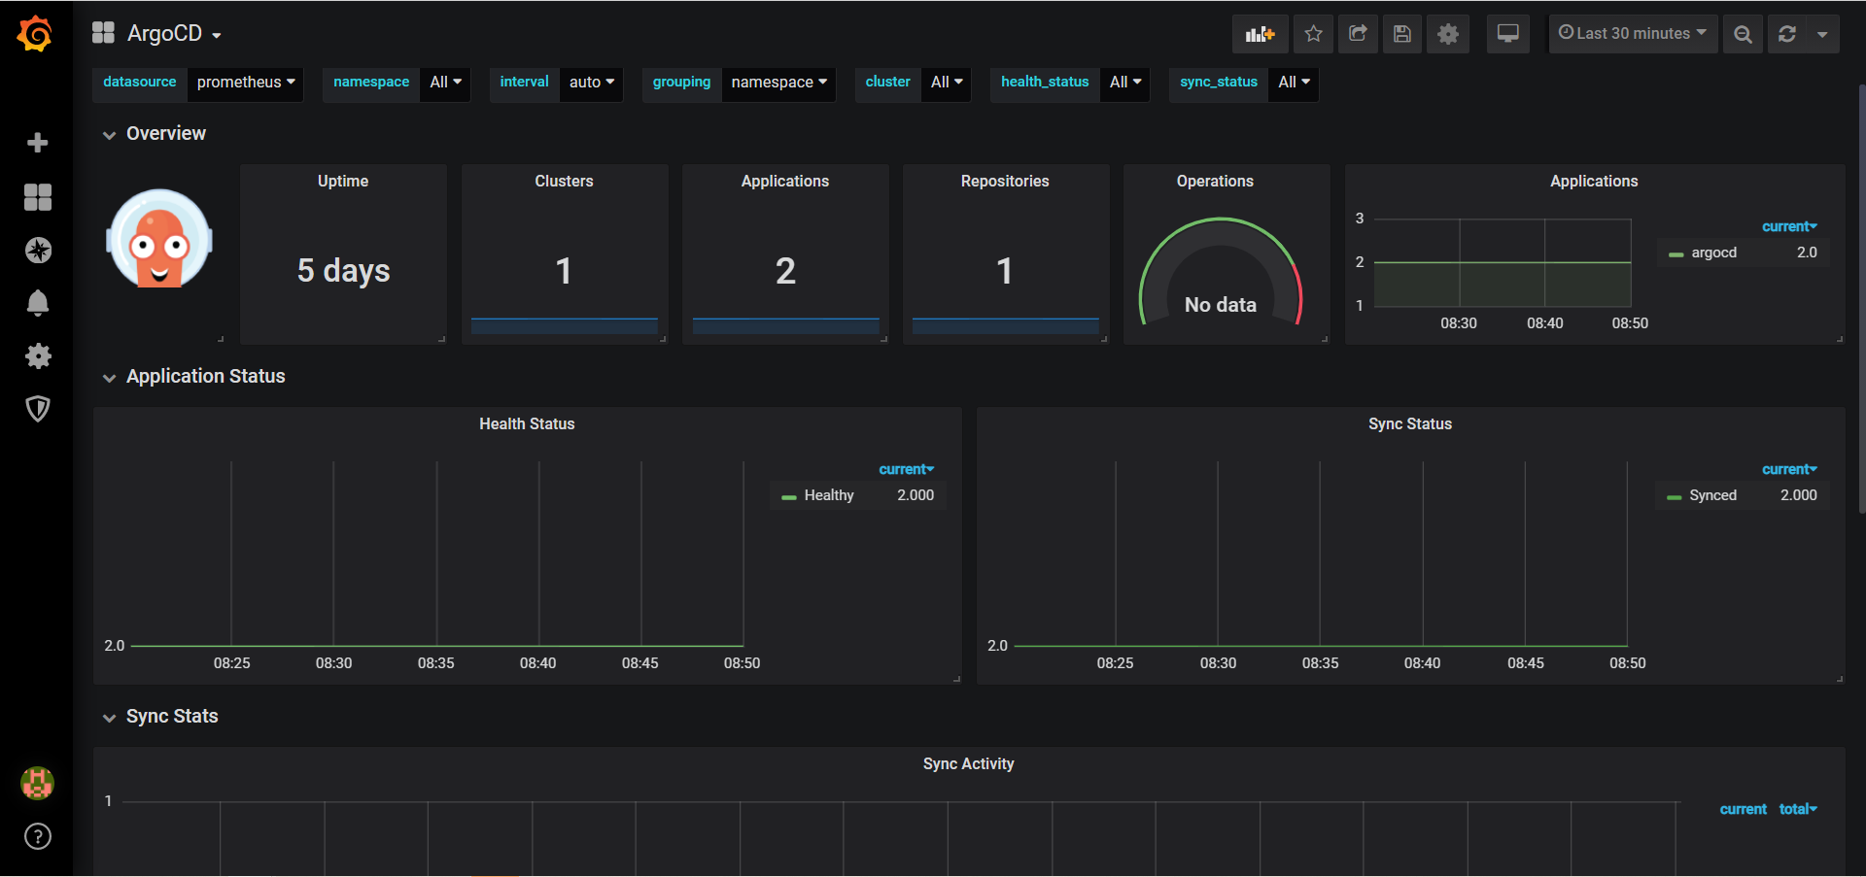Open the datasource prometheus dropdown
The width and height of the screenshot is (1866, 877).
tap(246, 83)
